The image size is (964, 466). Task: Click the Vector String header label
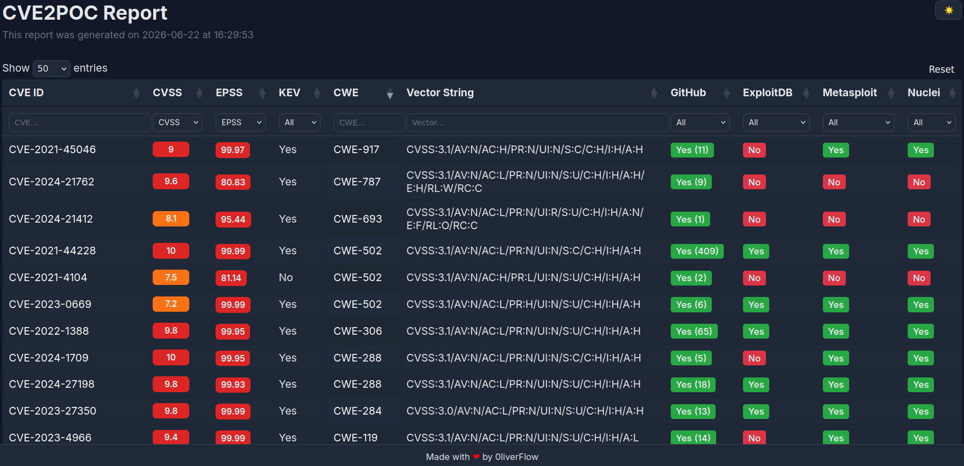[440, 92]
